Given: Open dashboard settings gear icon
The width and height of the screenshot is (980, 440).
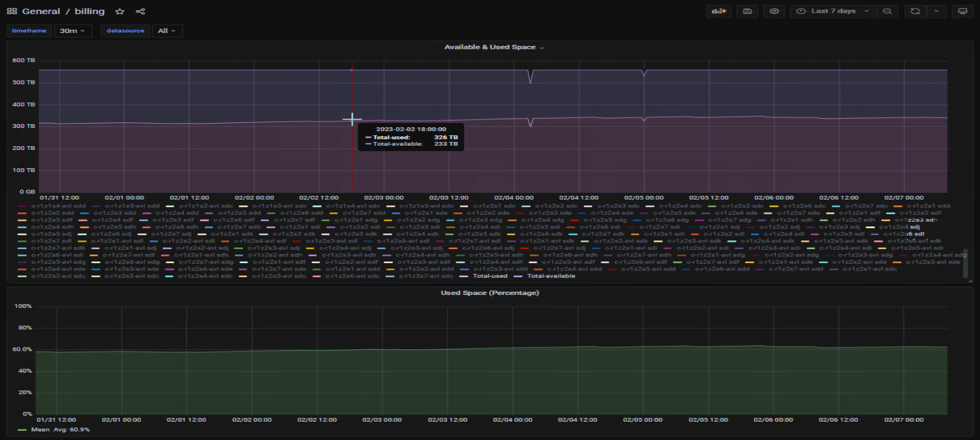Looking at the screenshot, I should pyautogui.click(x=774, y=11).
